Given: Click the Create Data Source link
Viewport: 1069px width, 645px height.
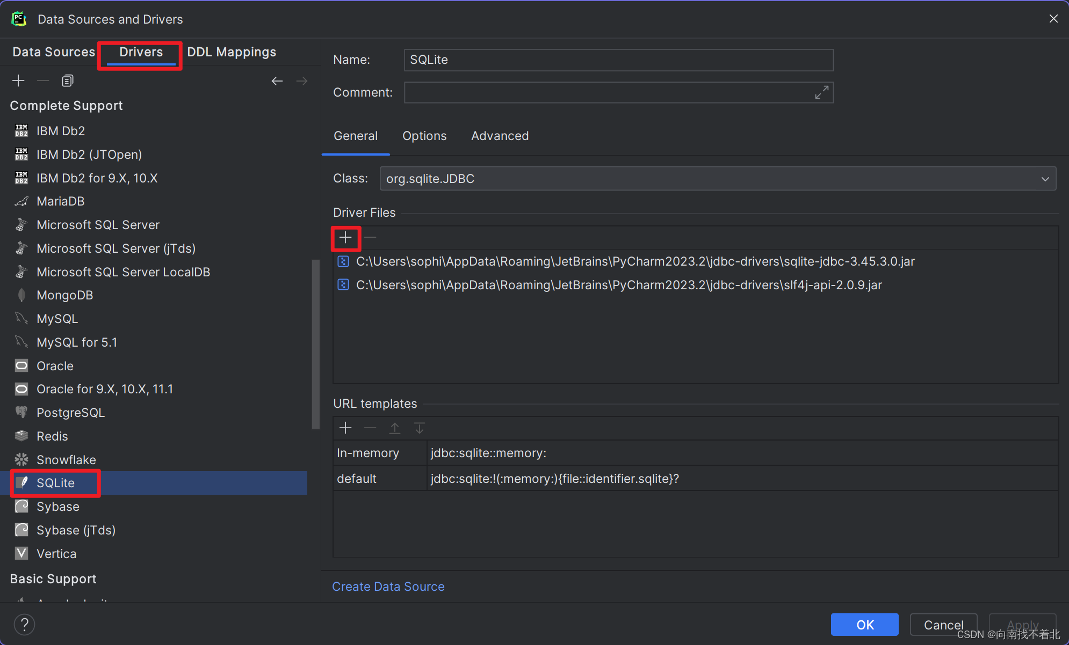Looking at the screenshot, I should (388, 586).
